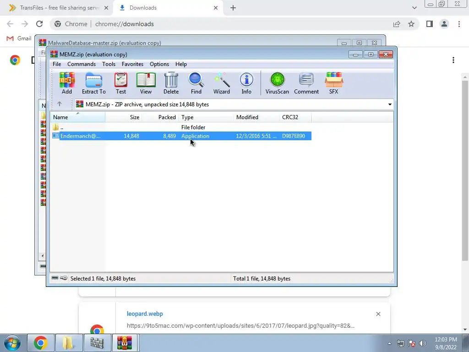The image size is (469, 352).
Task: Create SFX archive icon
Action: [x=334, y=83]
